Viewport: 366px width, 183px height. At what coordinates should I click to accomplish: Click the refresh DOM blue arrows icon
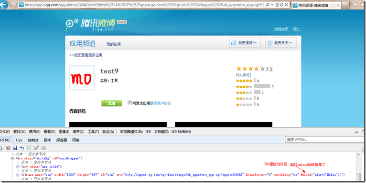pyautogui.click(x=22, y=148)
